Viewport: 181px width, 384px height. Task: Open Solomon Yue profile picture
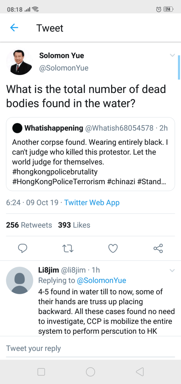click(x=19, y=62)
